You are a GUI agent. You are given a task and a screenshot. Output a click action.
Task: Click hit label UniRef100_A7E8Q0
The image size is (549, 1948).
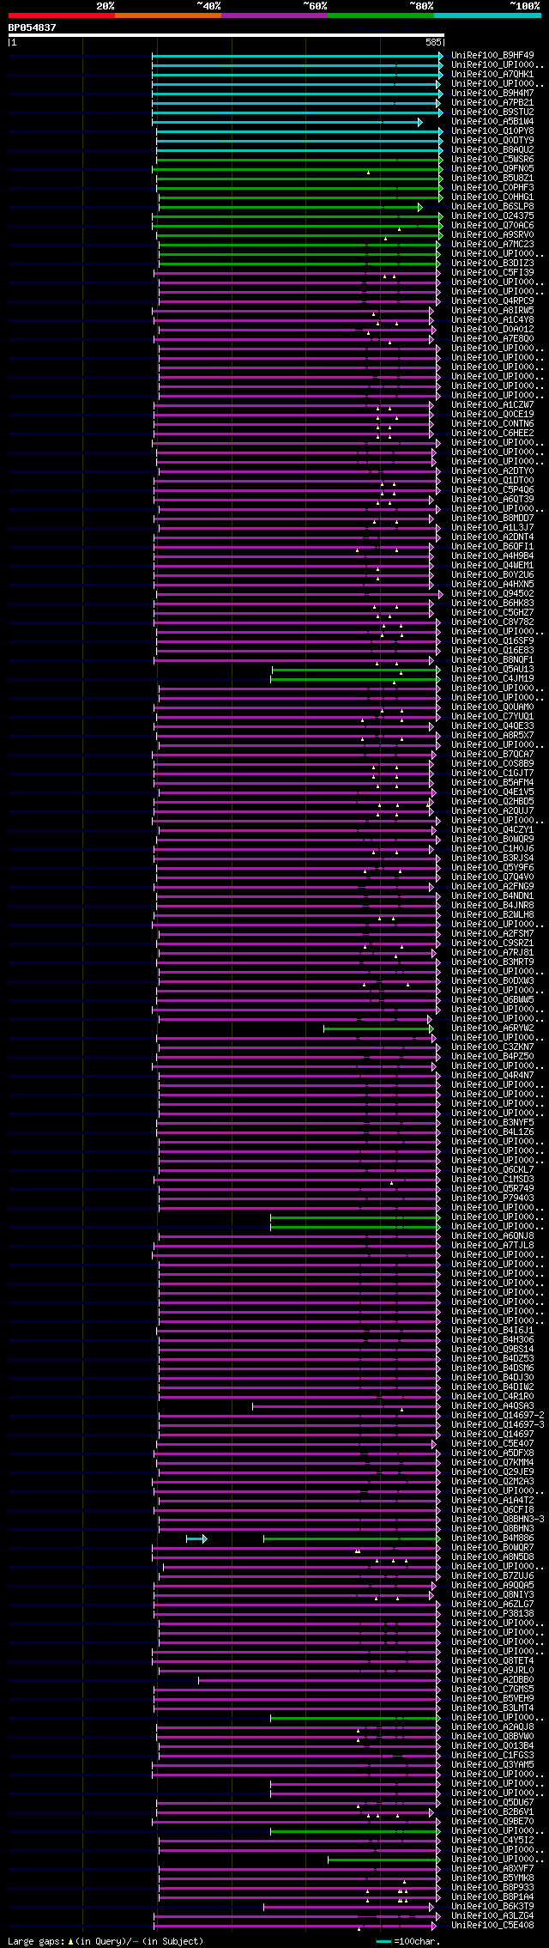click(492, 338)
